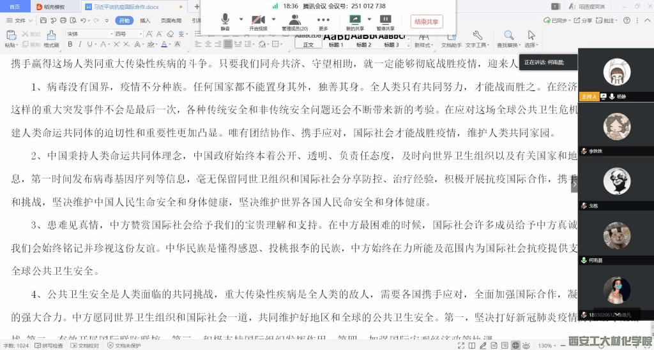End sharing with the 结束共享 button

point(427,22)
